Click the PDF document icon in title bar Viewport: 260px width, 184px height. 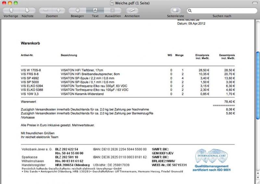point(112,3)
